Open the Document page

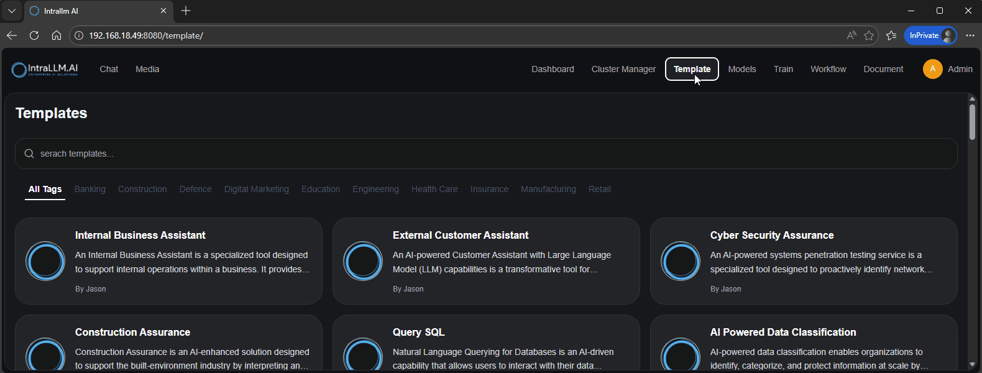click(883, 69)
